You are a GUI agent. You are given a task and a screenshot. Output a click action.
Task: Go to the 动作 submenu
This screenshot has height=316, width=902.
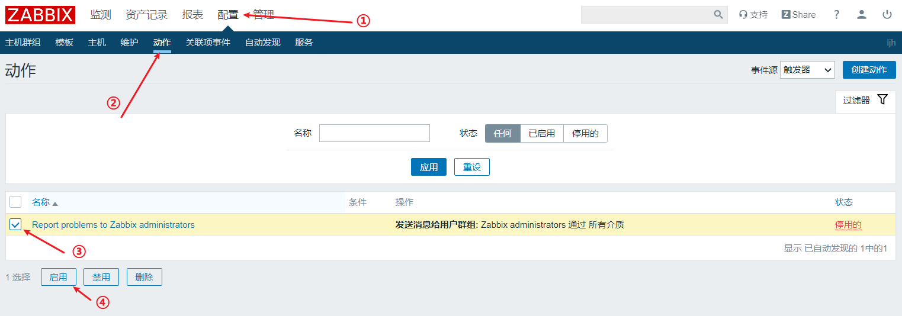coord(162,43)
